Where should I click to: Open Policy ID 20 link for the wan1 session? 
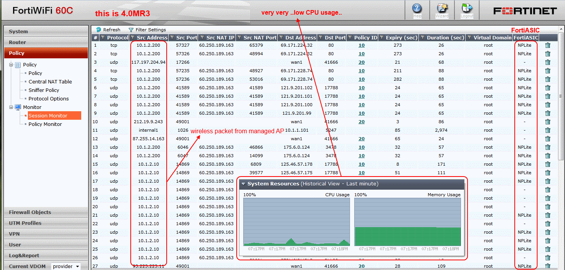tap(361, 62)
